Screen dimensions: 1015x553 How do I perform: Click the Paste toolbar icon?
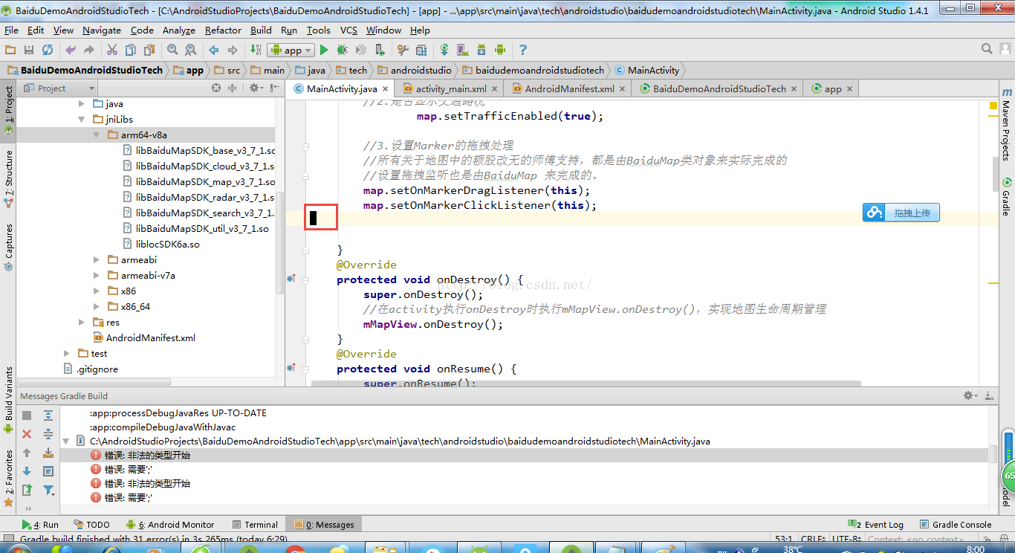(x=149, y=50)
